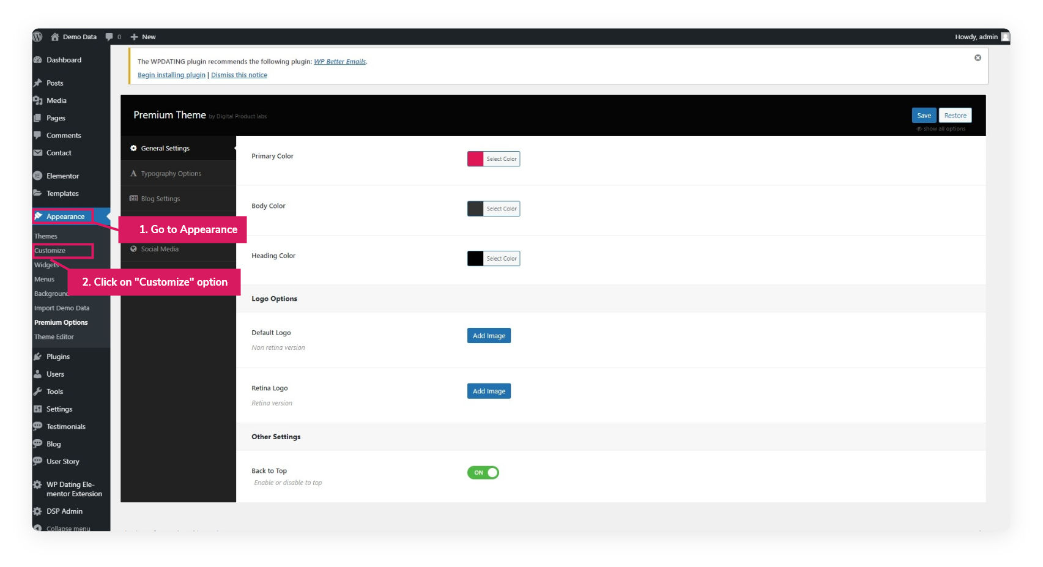This screenshot has height=567, width=1043.
Task: Open the Body Color dark gray swatch
Action: (x=475, y=209)
